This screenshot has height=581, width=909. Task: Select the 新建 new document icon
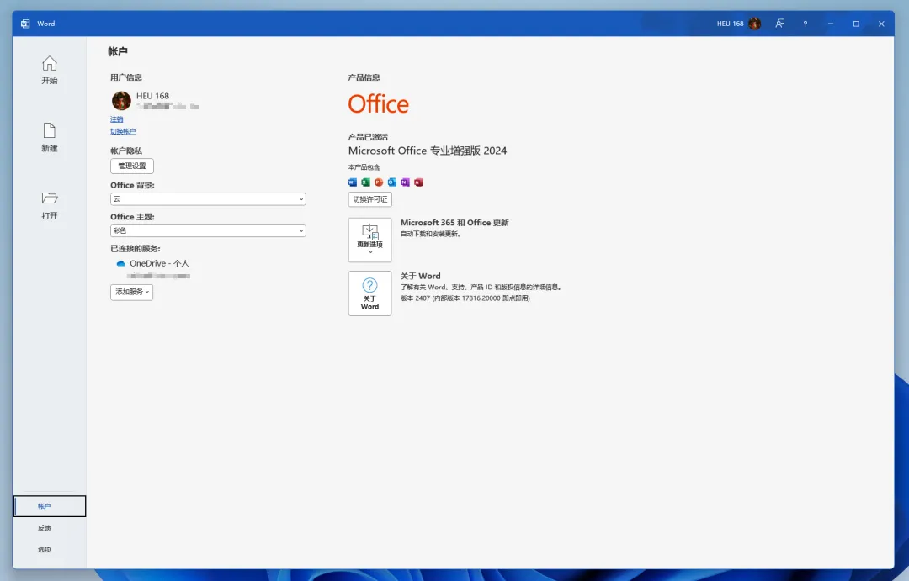tap(50, 130)
